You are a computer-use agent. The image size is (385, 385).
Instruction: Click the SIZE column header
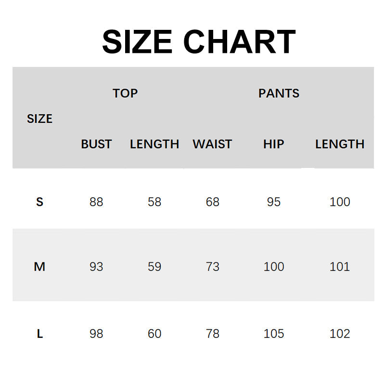point(39,119)
